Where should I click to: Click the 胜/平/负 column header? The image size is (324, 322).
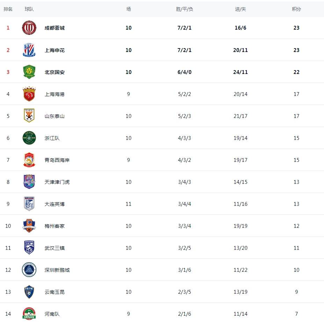click(185, 9)
